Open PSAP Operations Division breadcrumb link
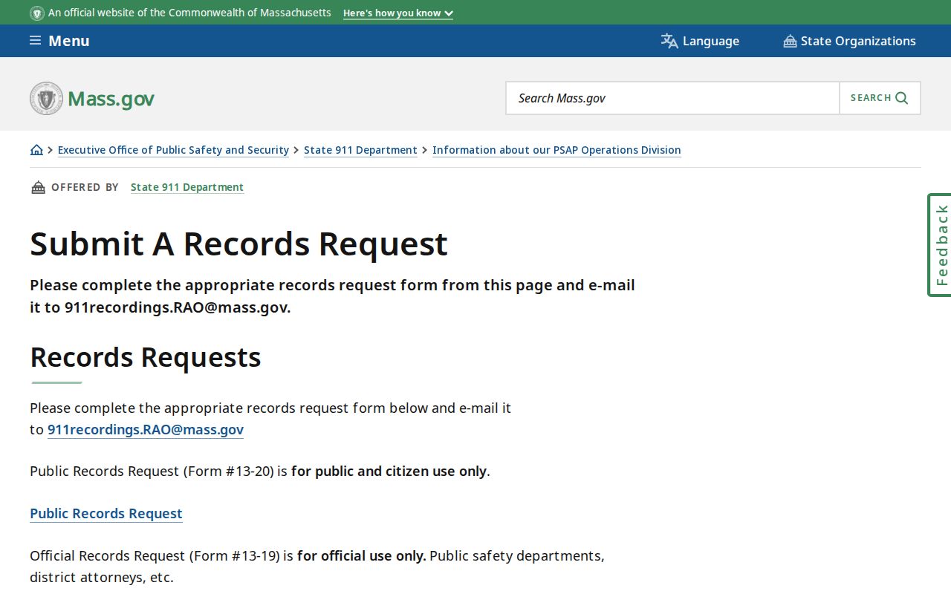This screenshot has width=951, height=594. pyautogui.click(x=556, y=150)
